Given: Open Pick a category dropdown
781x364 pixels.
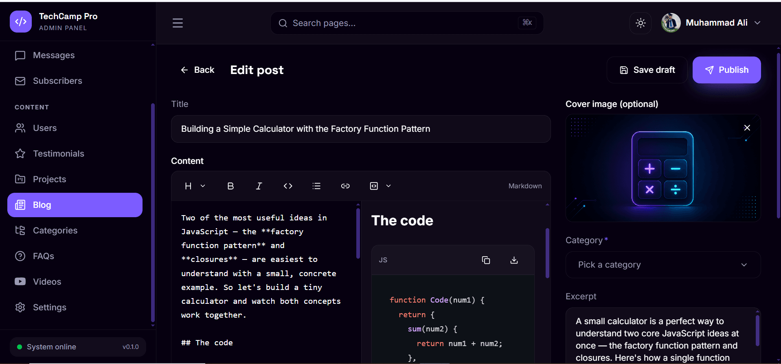Looking at the screenshot, I should (663, 265).
